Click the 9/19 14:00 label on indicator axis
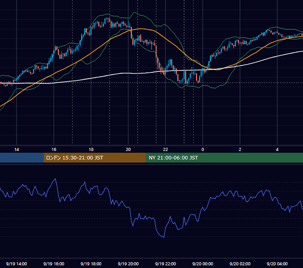This screenshot has width=303, height=268. click(x=16, y=264)
